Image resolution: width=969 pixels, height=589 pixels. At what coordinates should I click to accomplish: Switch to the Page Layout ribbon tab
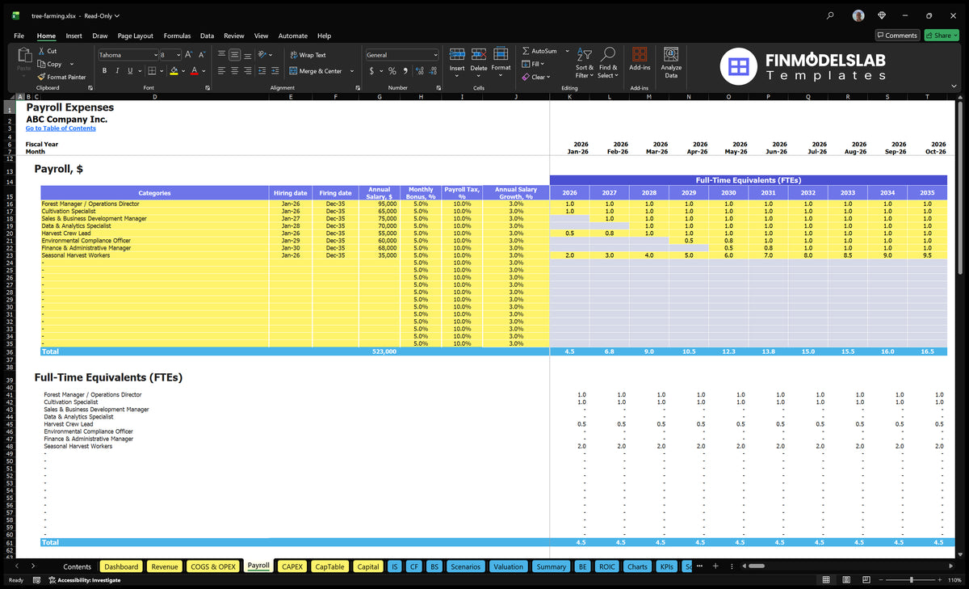point(136,36)
